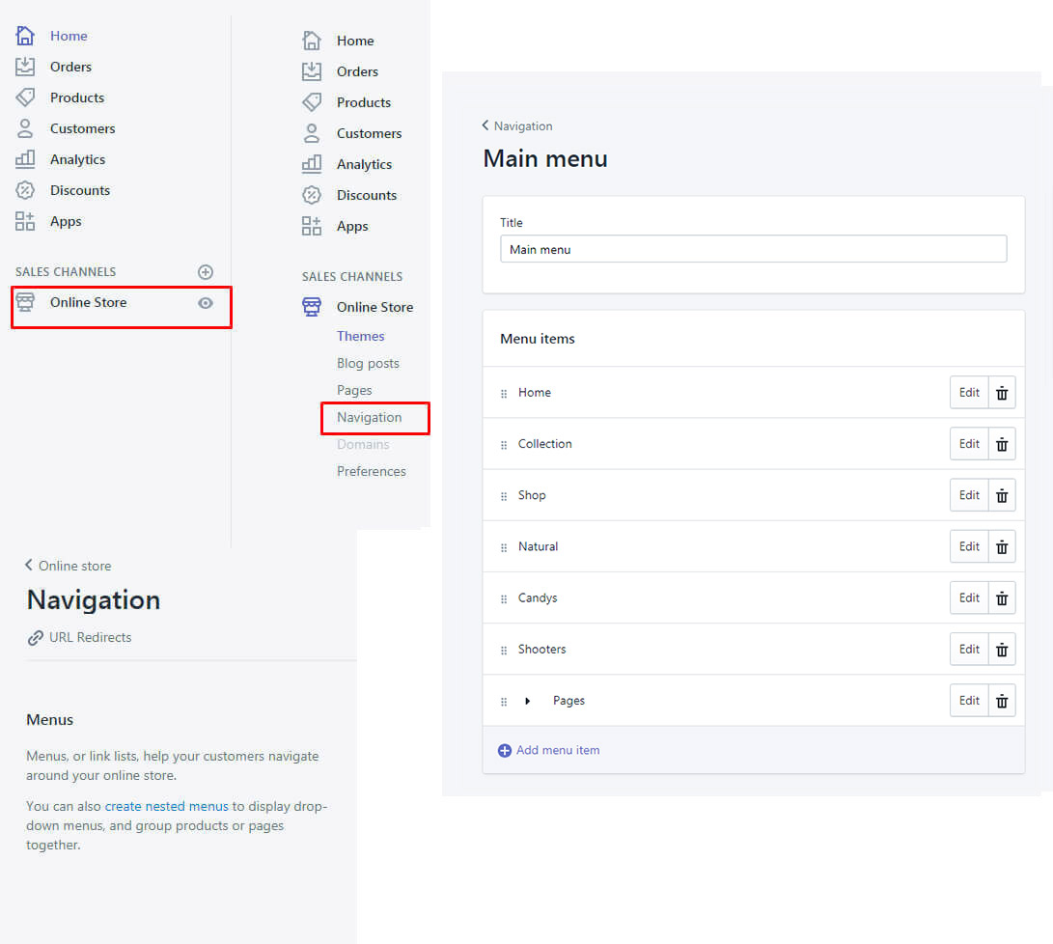The height and width of the screenshot is (944, 1053).
Task: Click the Discounts badge icon in right sidebar
Action: [x=312, y=195]
